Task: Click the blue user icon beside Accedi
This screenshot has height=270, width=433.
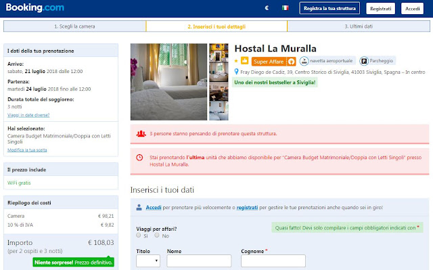Action: coord(139,207)
